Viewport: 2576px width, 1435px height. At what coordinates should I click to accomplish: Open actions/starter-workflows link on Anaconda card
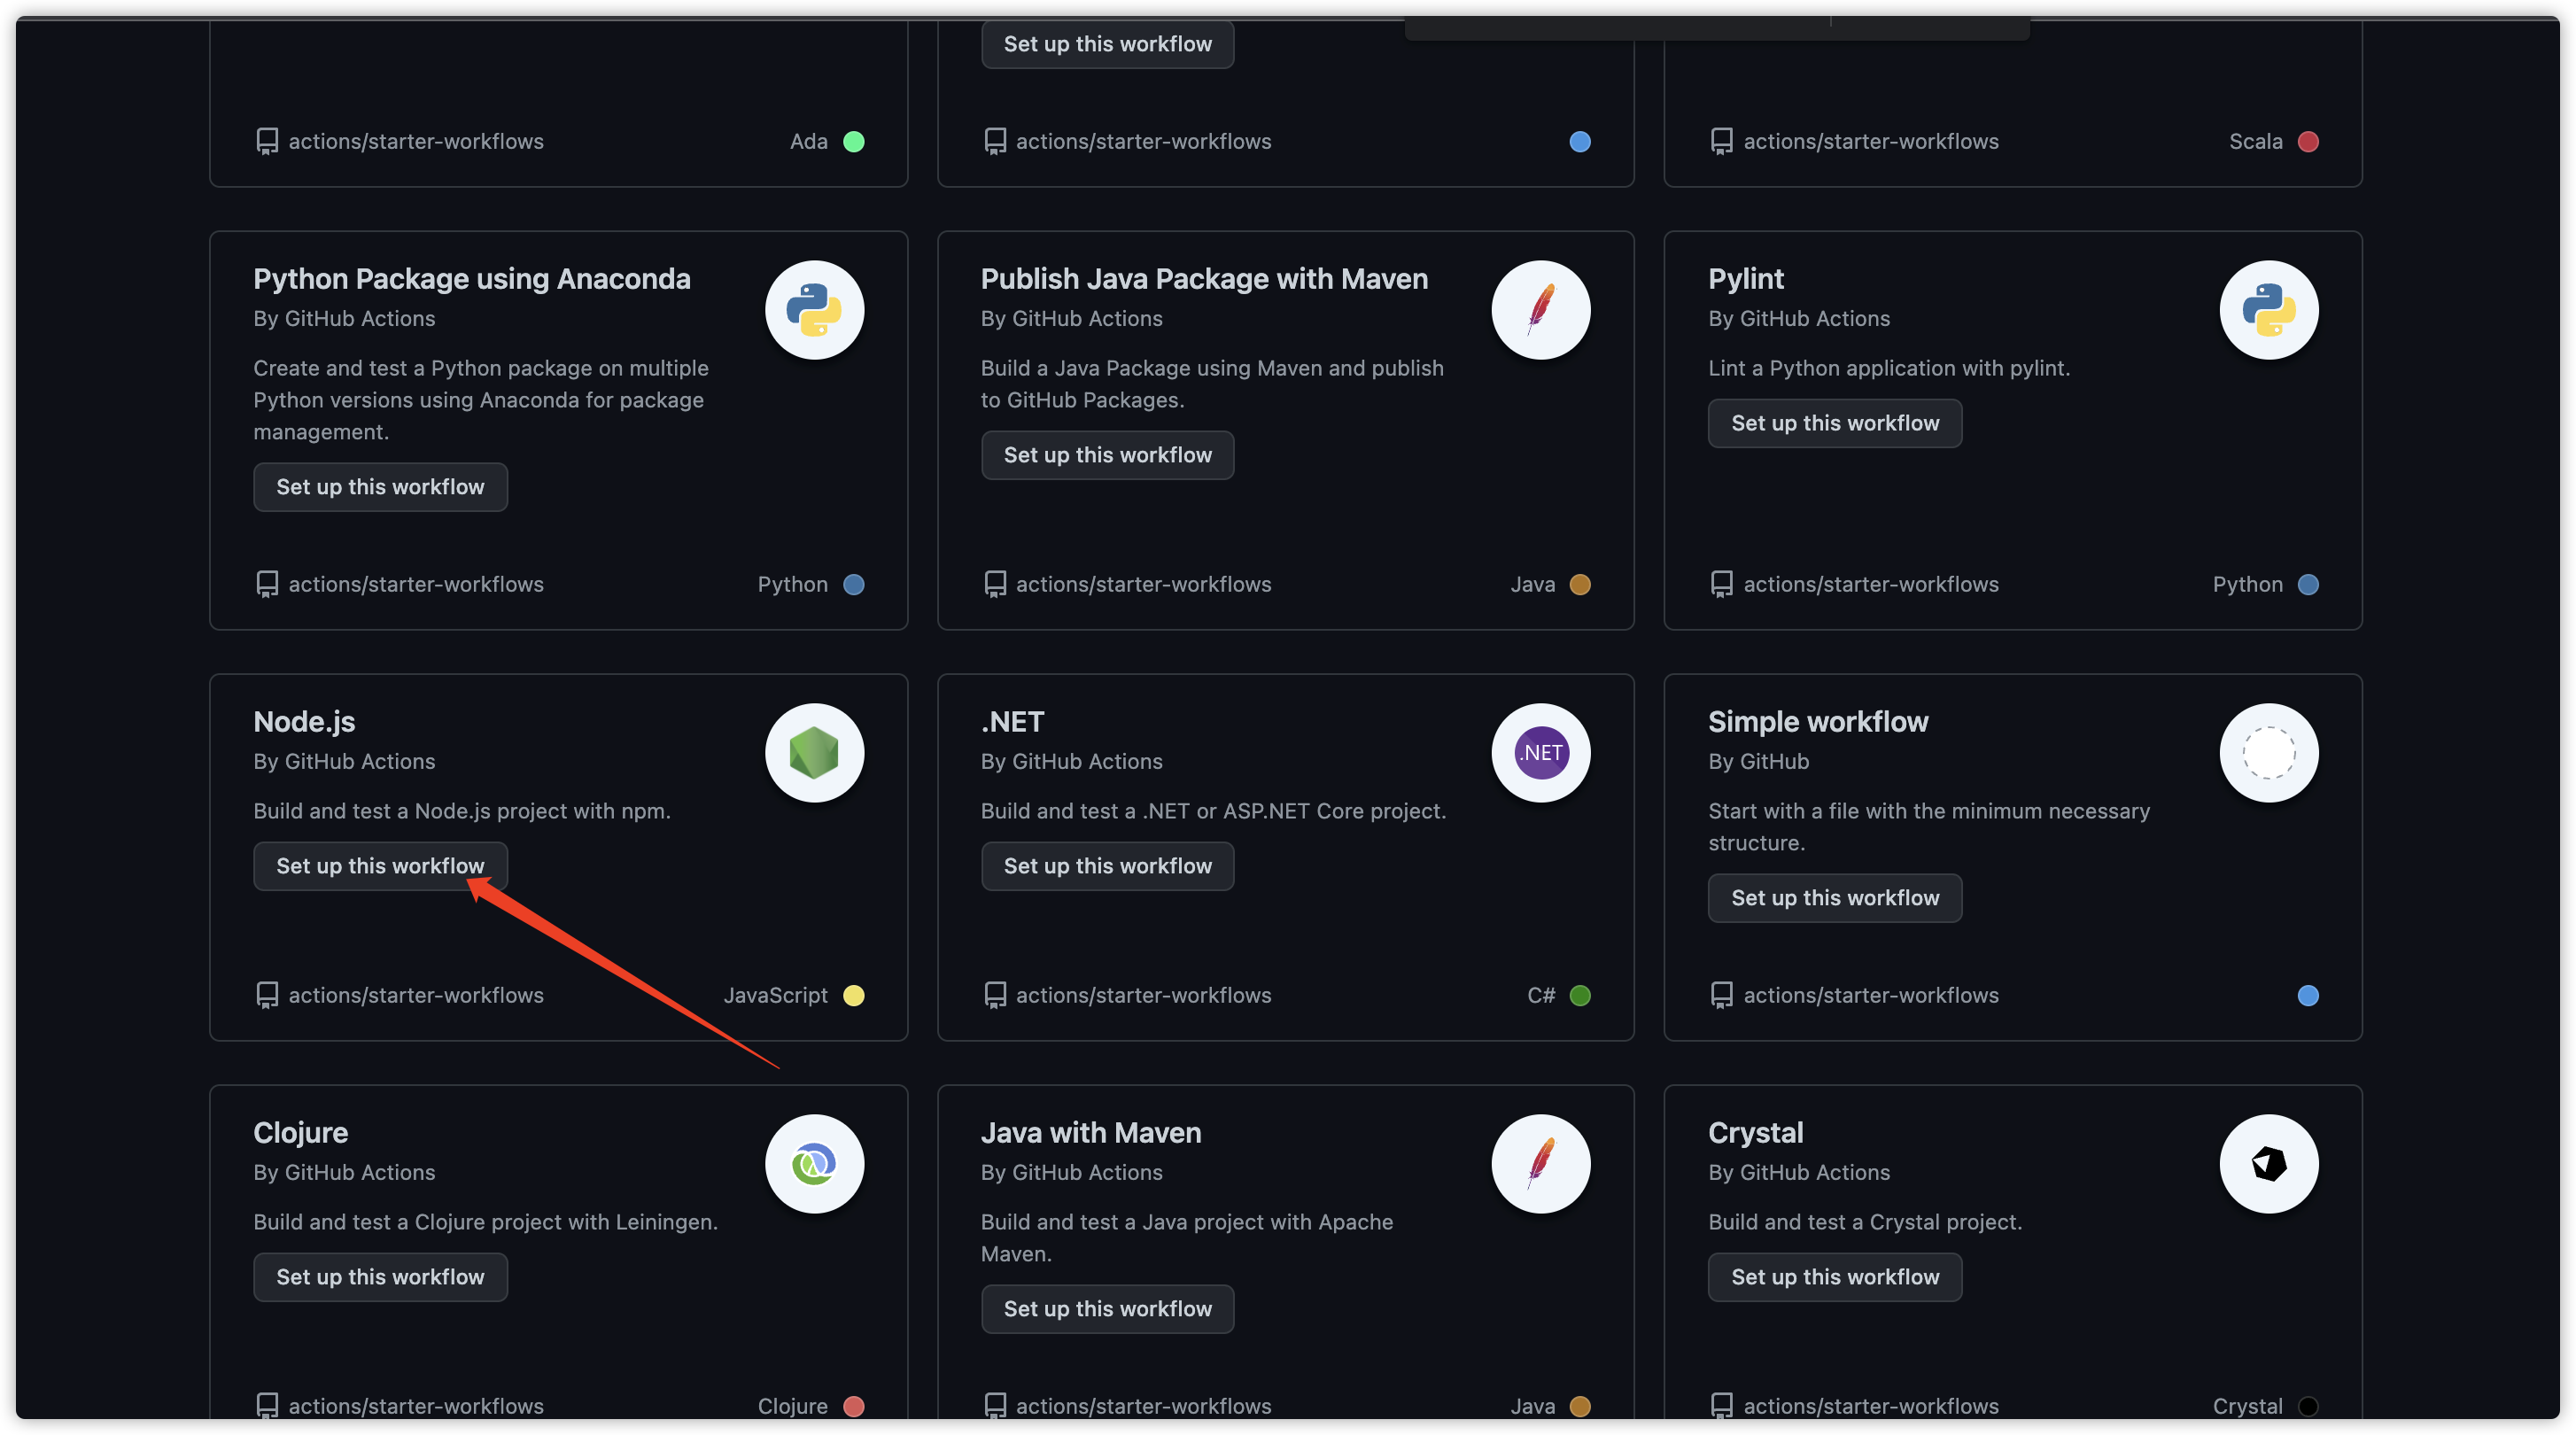416,585
